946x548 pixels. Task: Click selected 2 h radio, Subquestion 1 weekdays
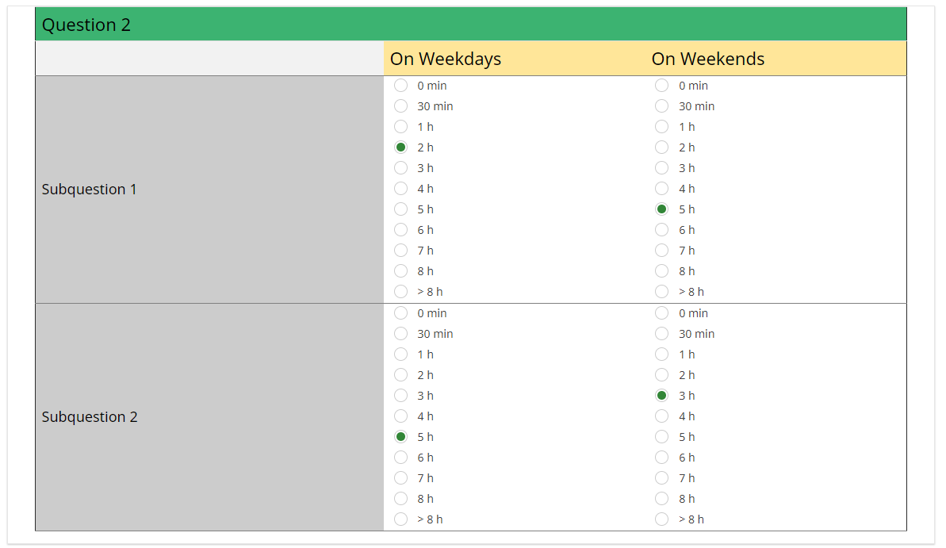(401, 148)
